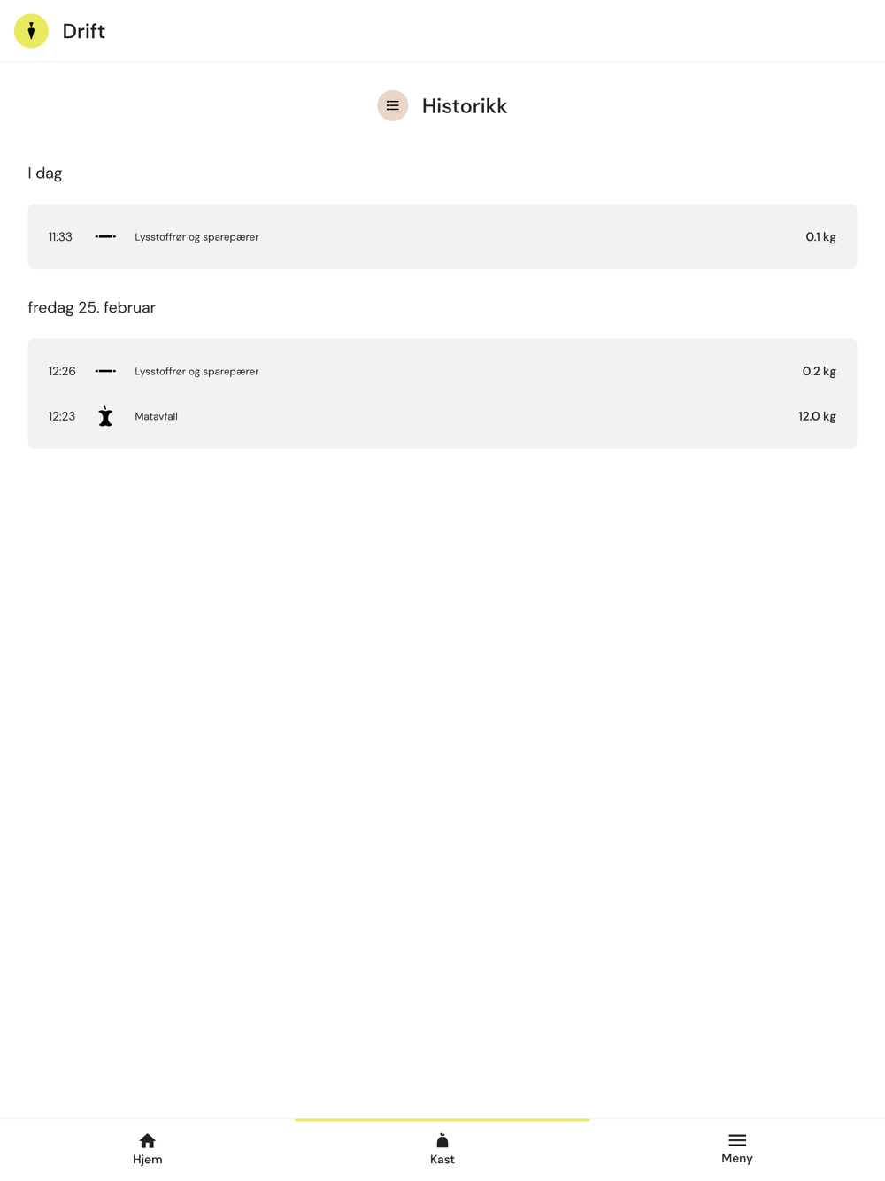Switch to the Kast tab
This screenshot has height=1181, width=885.
(442, 1149)
